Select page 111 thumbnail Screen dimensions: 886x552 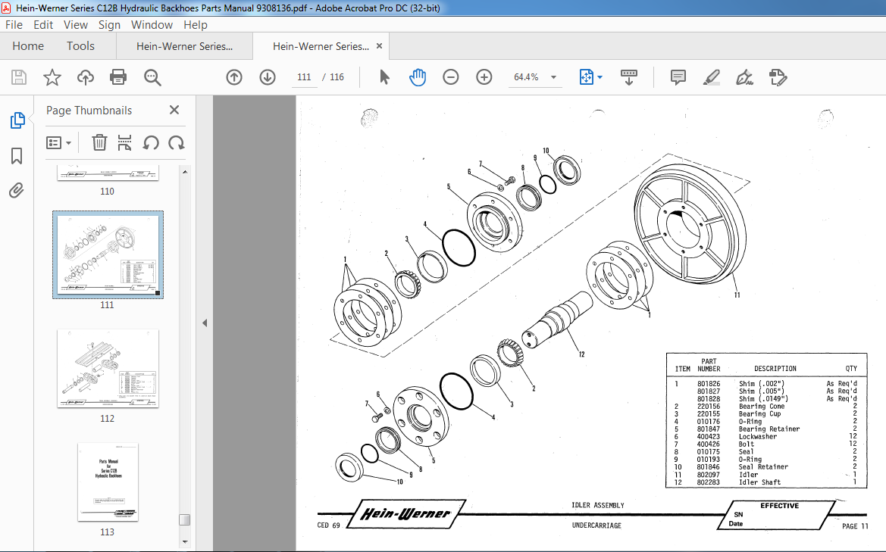point(108,254)
